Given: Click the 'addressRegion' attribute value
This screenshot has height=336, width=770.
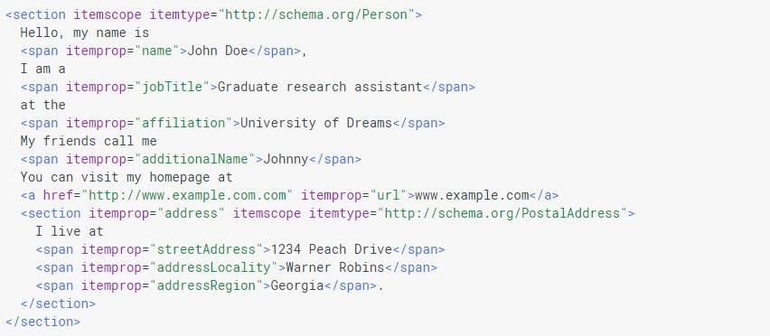Looking at the screenshot, I should click(206, 285).
